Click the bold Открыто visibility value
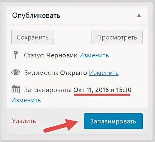The height and width of the screenshot is (142, 155). click(73, 73)
